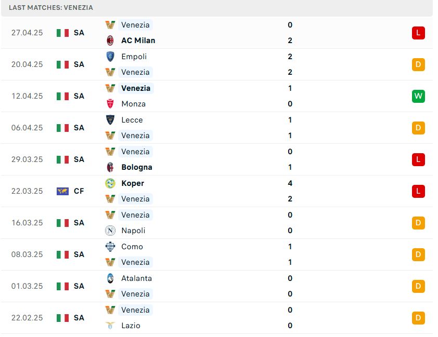
Task: Click the orange D badge for Empoli match
Action: pos(418,65)
